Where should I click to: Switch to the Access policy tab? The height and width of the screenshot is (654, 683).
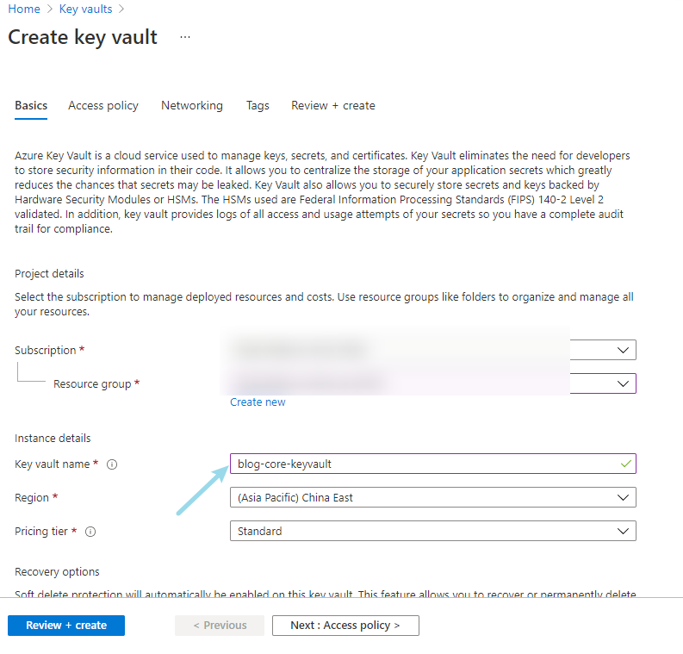point(103,105)
